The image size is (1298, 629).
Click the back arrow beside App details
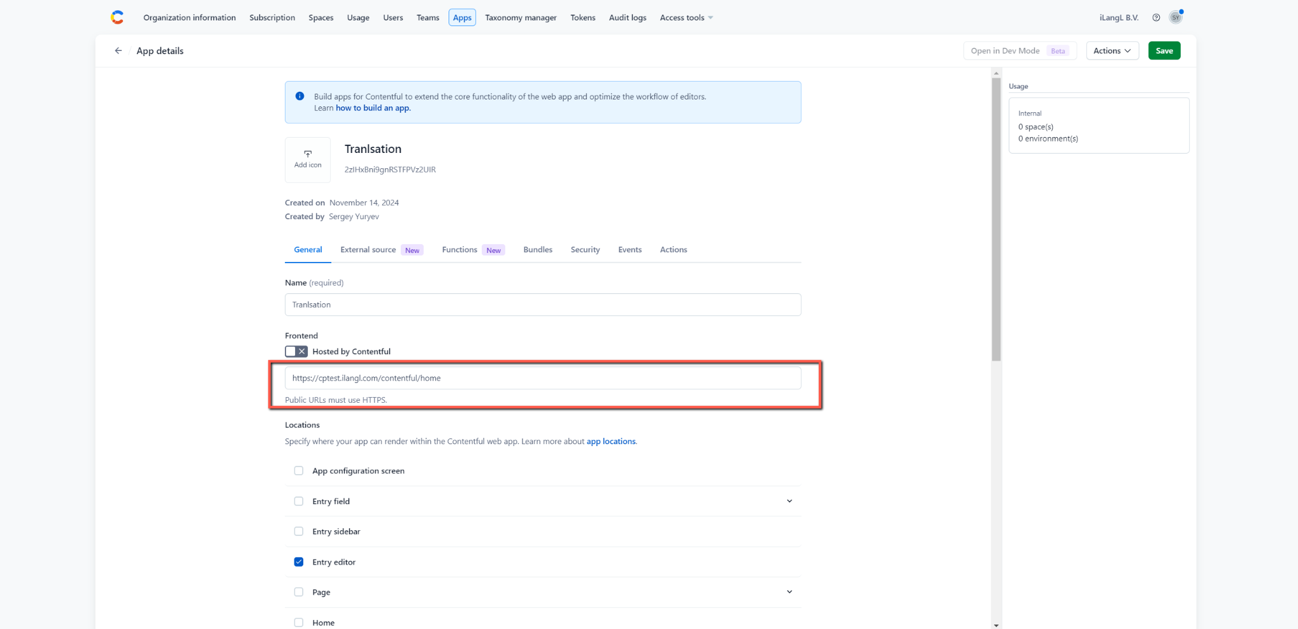[x=118, y=51]
